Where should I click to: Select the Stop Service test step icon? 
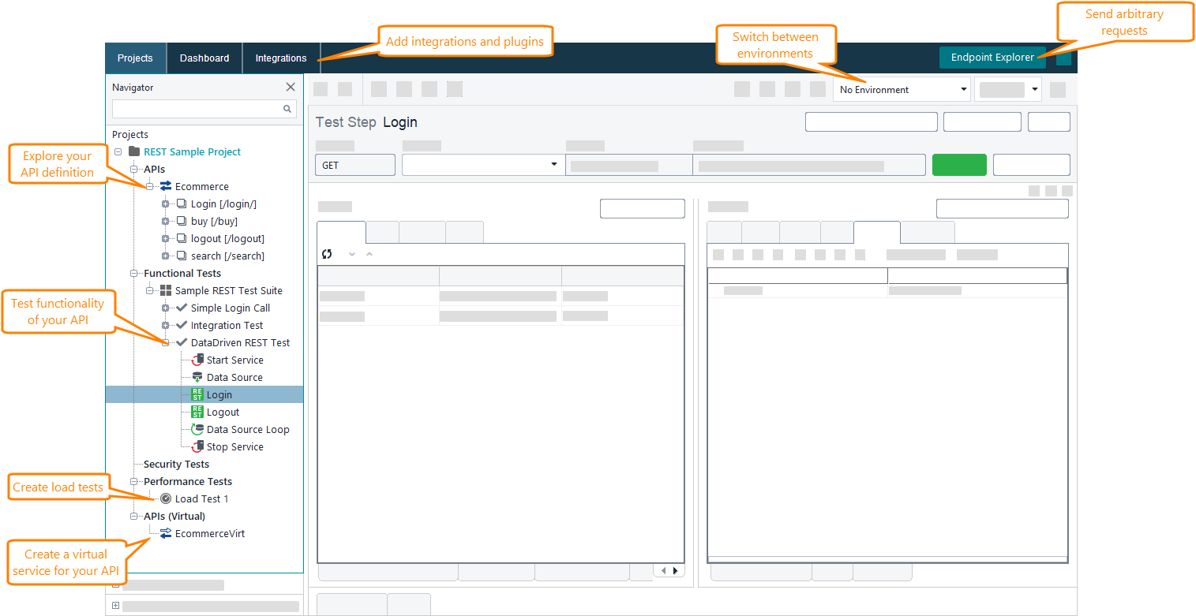[198, 446]
